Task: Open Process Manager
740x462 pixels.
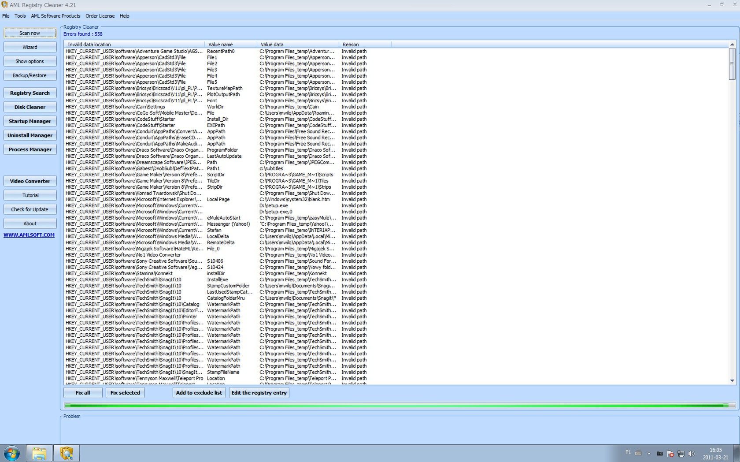Action: point(30,149)
